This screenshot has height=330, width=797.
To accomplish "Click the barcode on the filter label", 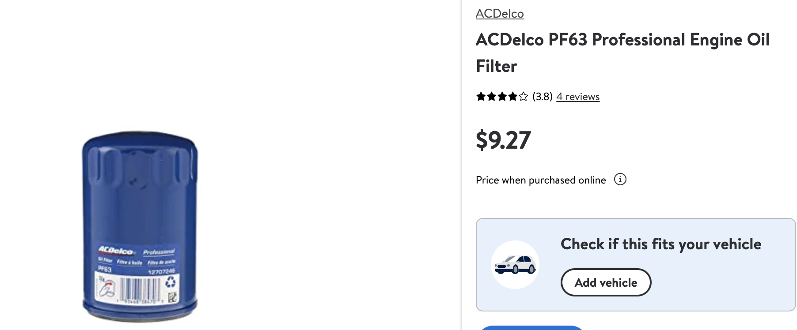I will [x=140, y=290].
